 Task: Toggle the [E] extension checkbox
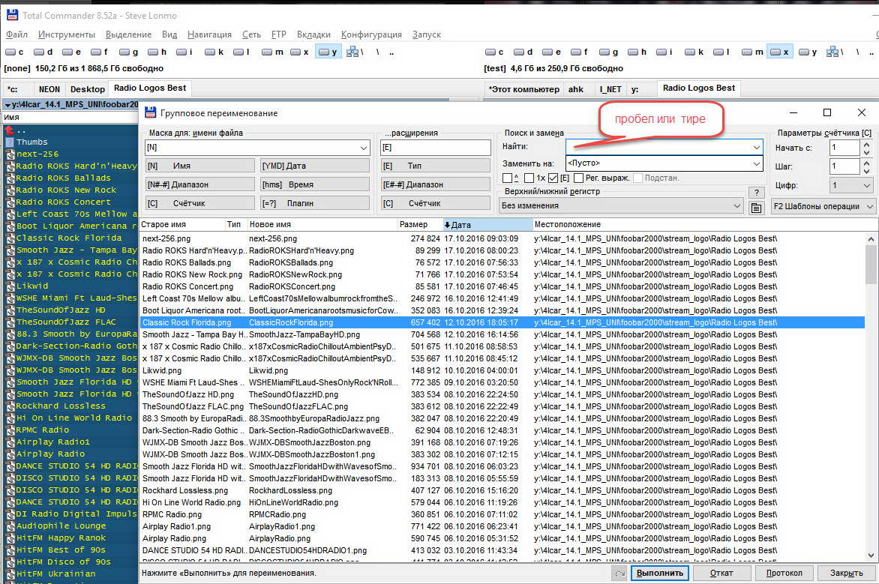[x=553, y=178]
